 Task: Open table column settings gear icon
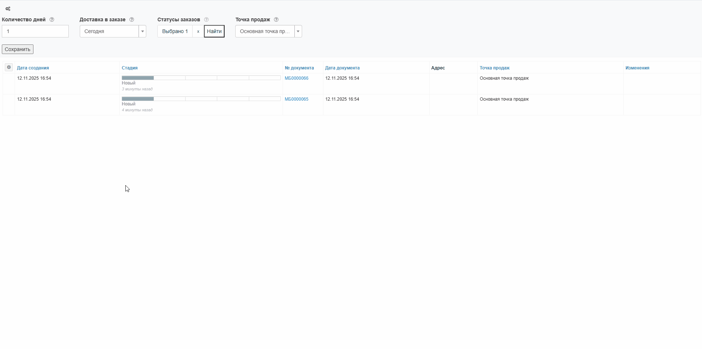coord(9,67)
